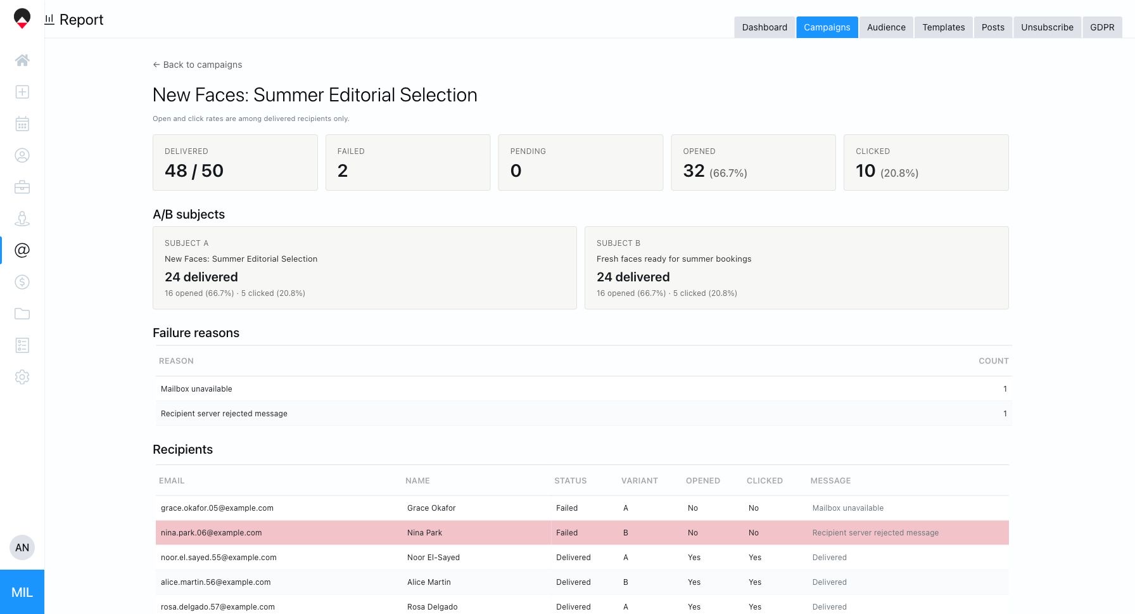Image resolution: width=1135 pixels, height=614 pixels.
Task: Click rosa.delgado.57@example.com email
Action: point(218,607)
